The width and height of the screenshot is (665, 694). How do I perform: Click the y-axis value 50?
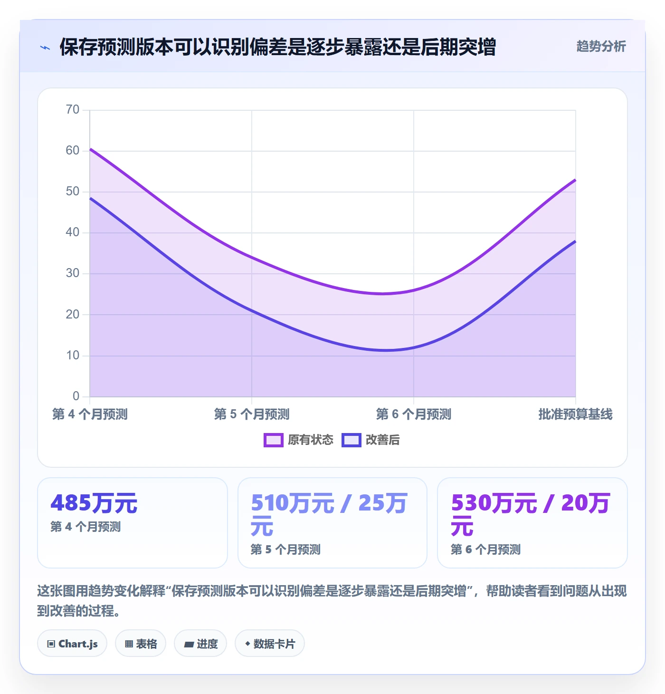(x=73, y=192)
